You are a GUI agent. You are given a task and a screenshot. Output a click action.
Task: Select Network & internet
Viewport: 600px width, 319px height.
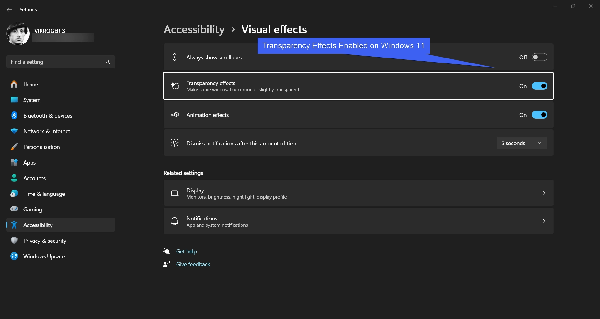tap(61, 131)
